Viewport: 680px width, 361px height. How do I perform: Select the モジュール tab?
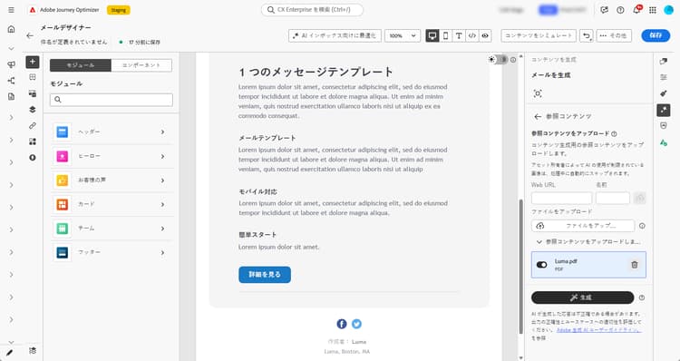(x=81, y=65)
